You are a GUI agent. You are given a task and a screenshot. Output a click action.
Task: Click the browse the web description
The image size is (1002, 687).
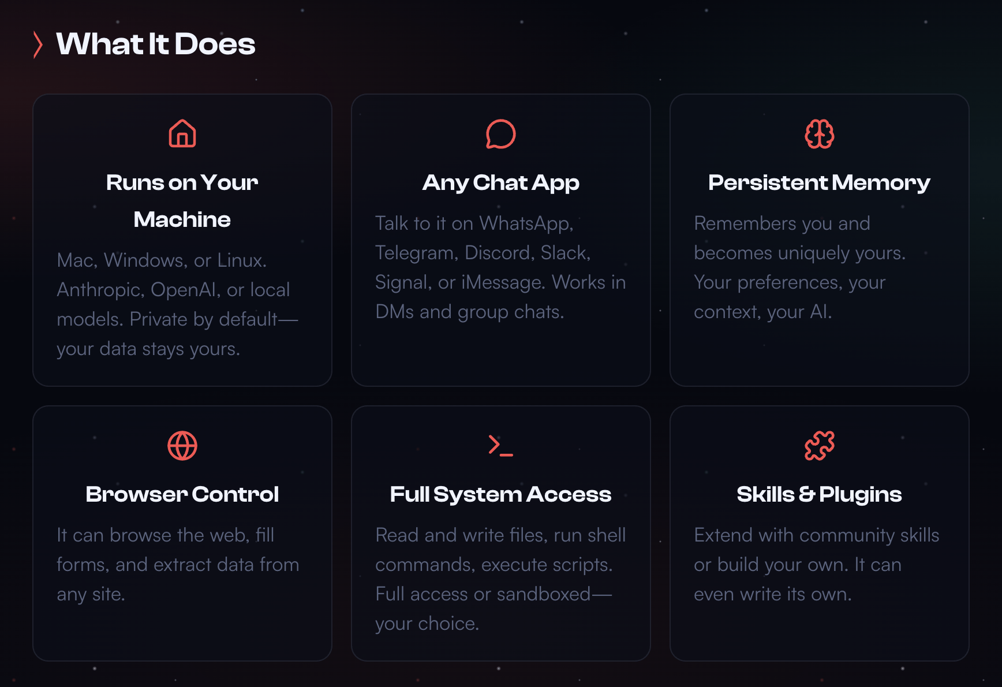[177, 564]
